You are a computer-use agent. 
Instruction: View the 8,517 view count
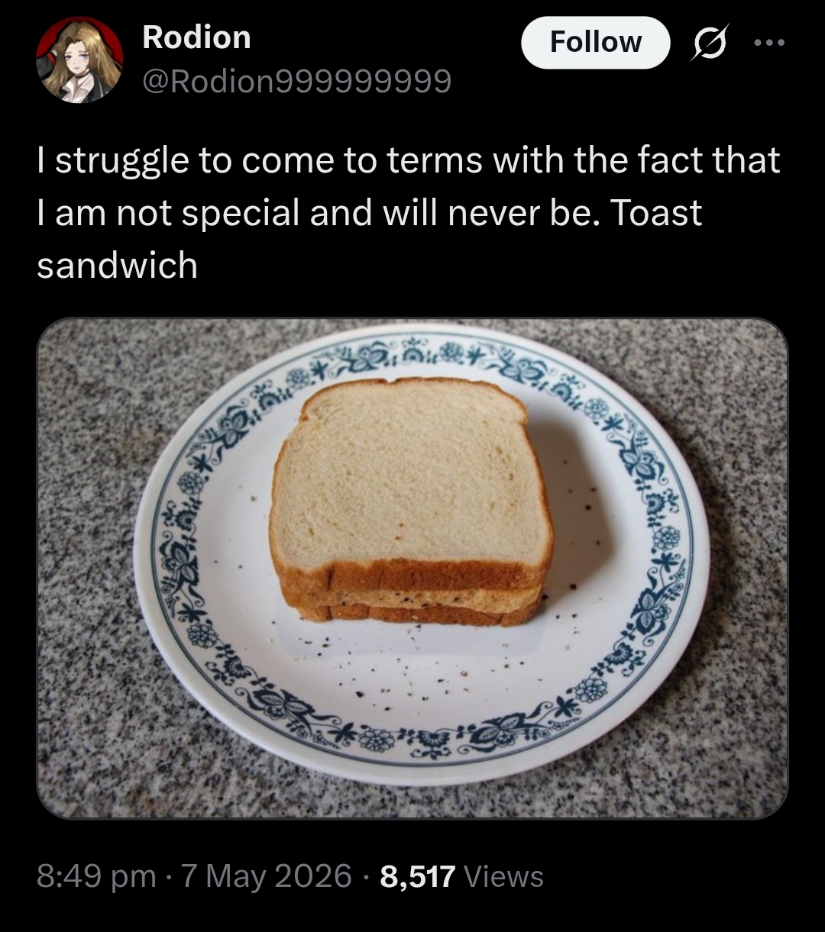(417, 876)
